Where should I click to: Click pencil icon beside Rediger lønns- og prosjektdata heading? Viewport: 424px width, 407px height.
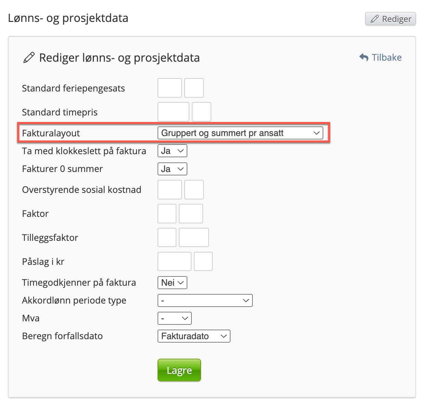(29, 58)
